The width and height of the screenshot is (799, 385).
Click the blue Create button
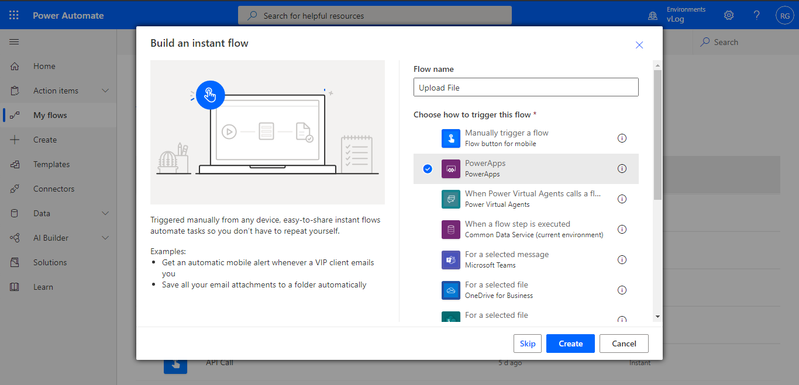tap(570, 344)
